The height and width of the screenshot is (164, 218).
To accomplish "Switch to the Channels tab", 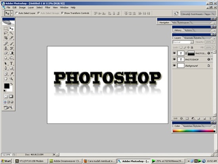I will click(x=189, y=38).
